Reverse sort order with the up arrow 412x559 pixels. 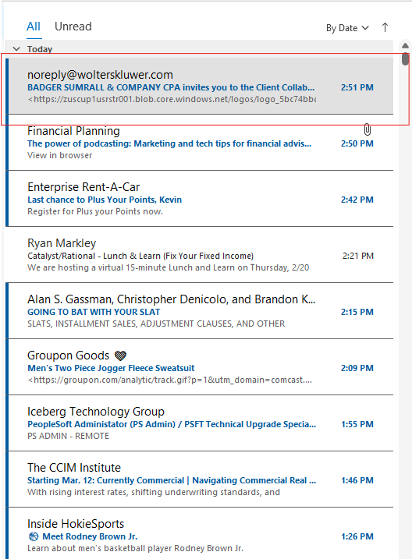pos(385,27)
